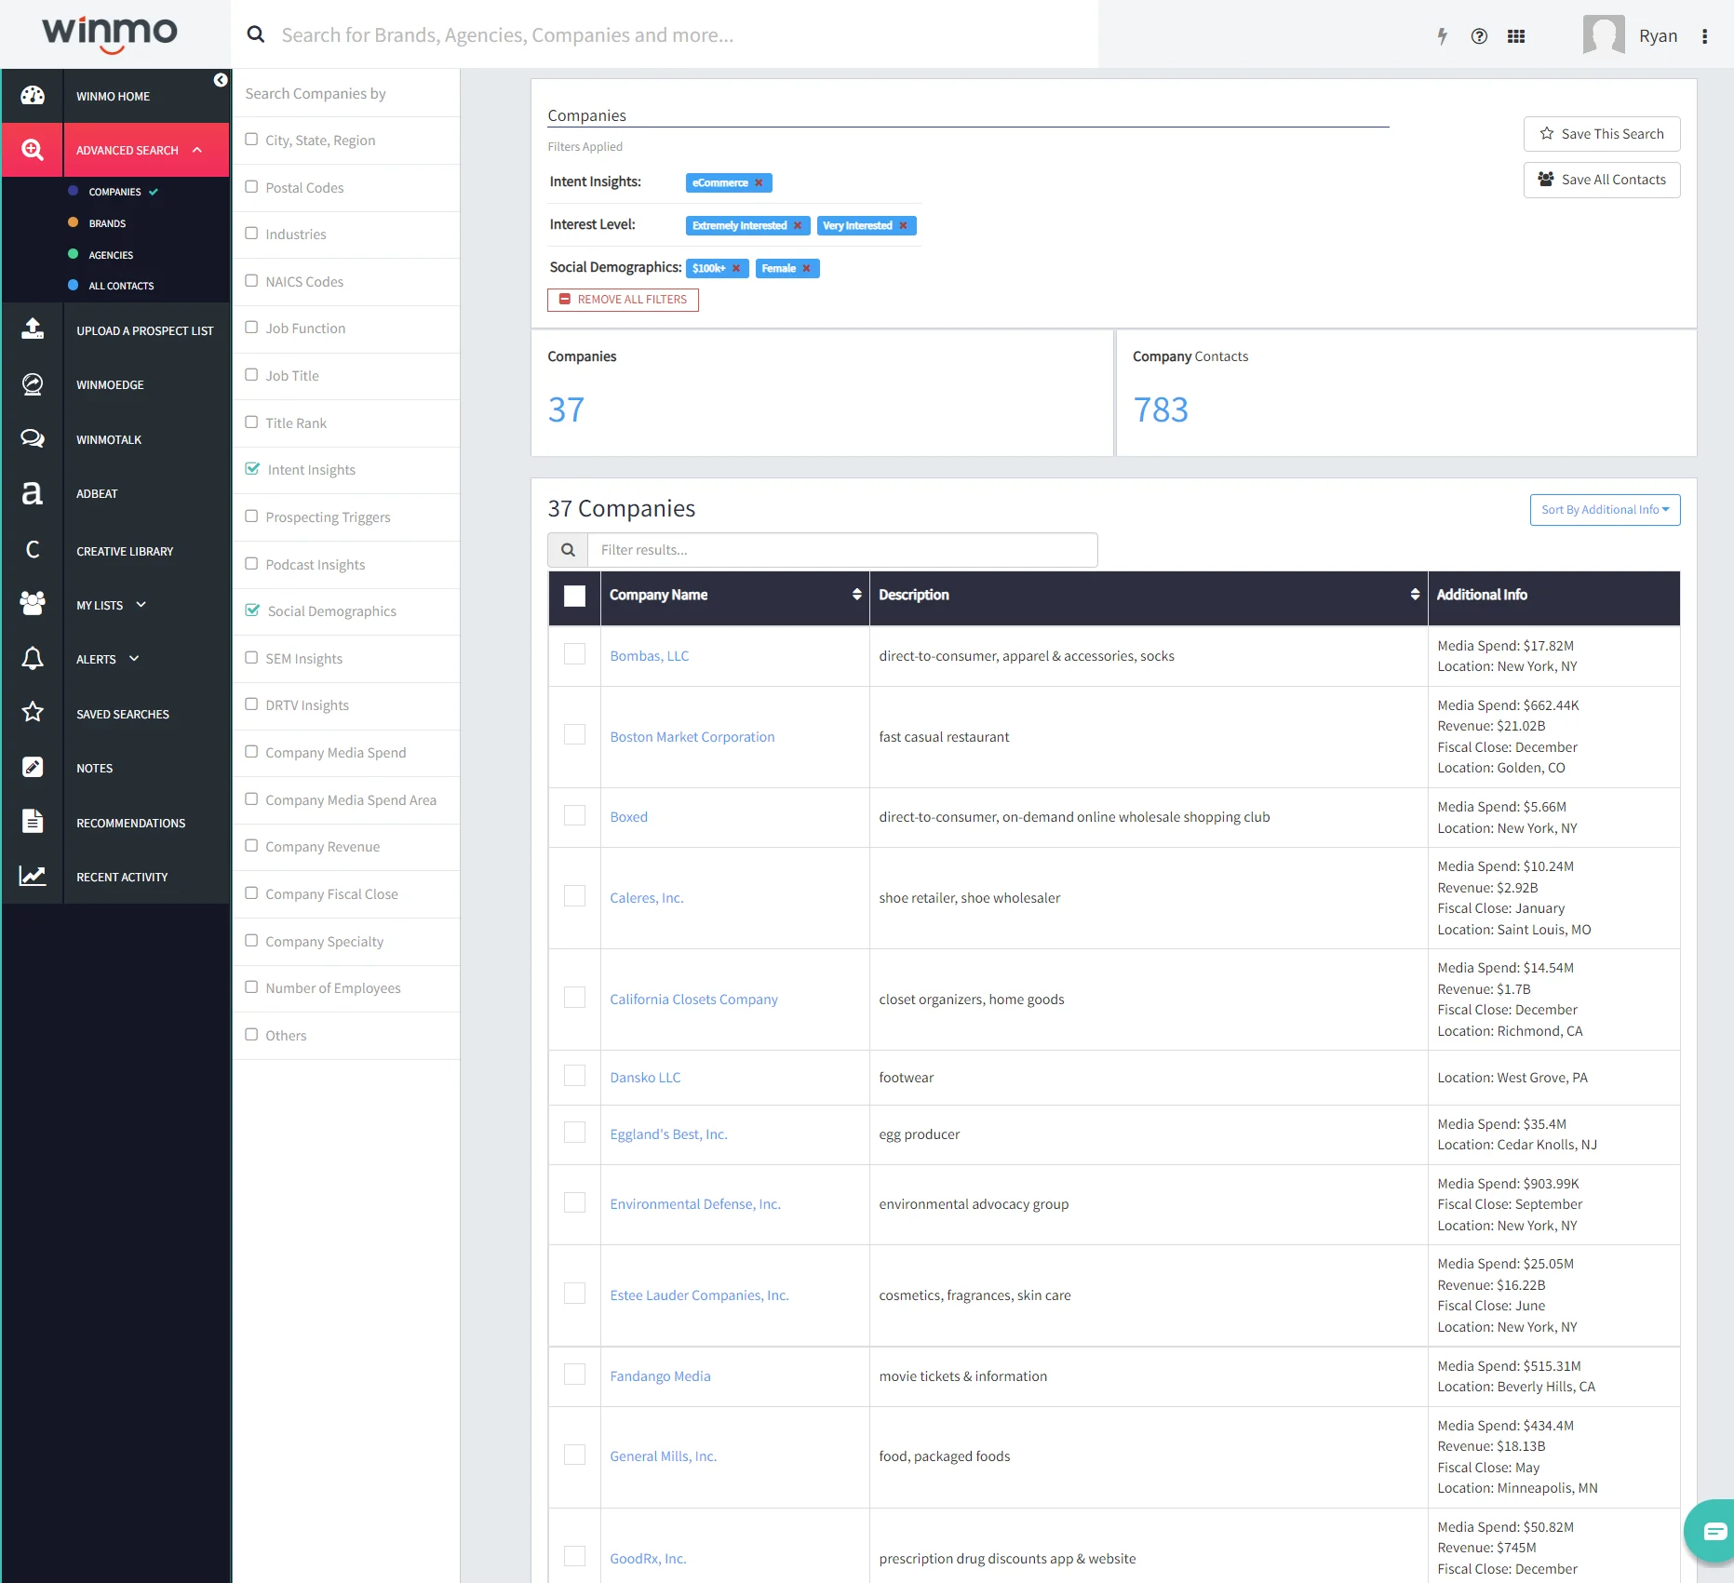Remove the eCommerce filter tag
1734x1583 pixels.
coord(759,183)
